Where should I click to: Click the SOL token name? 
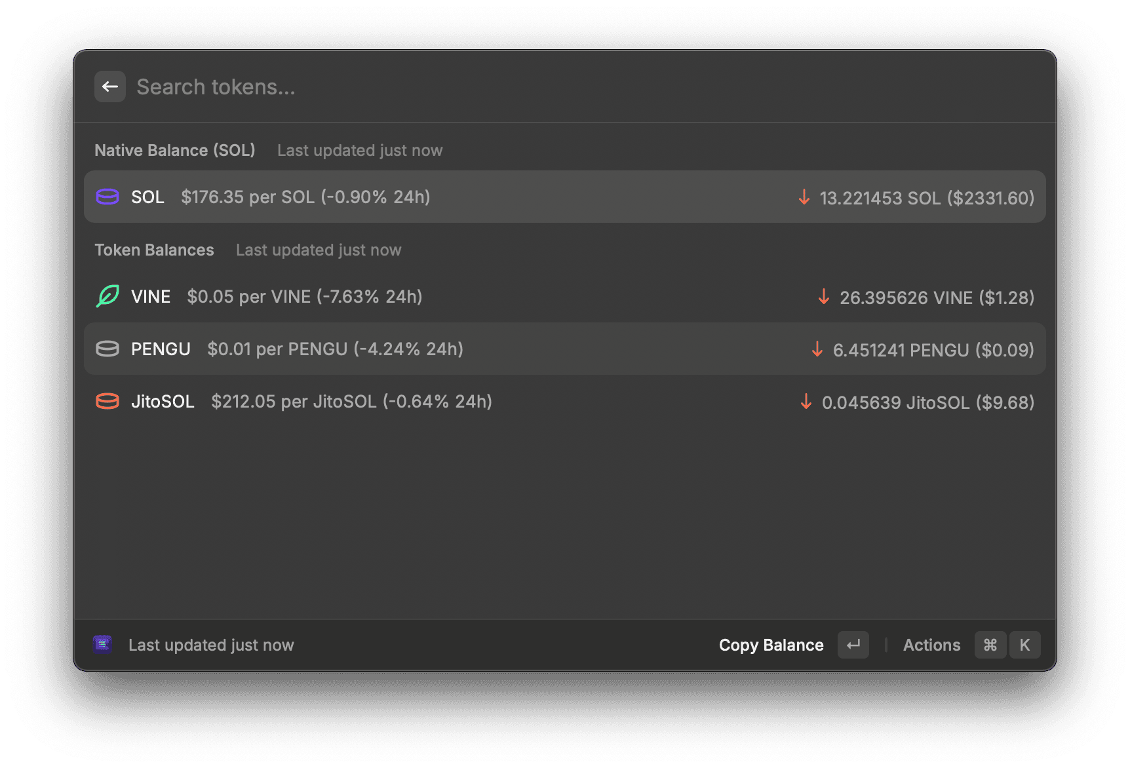[x=147, y=197]
